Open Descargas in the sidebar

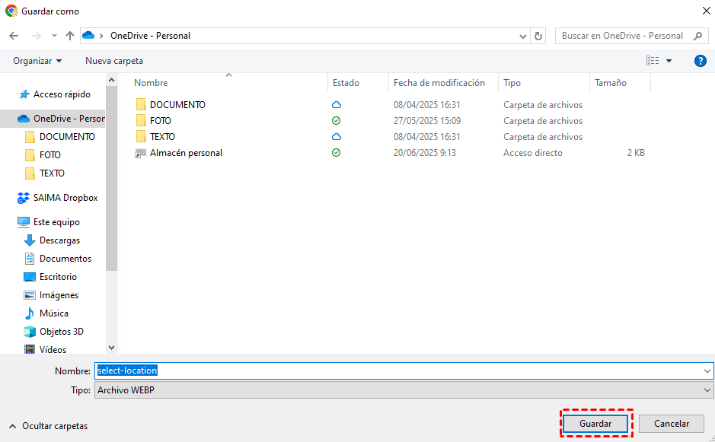(x=59, y=240)
